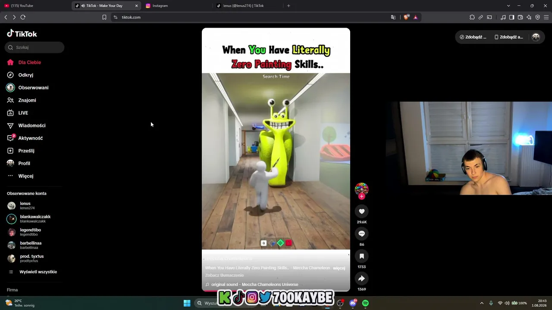Open the profile avatar menu at top right
This screenshot has height=310, width=552.
click(536, 37)
